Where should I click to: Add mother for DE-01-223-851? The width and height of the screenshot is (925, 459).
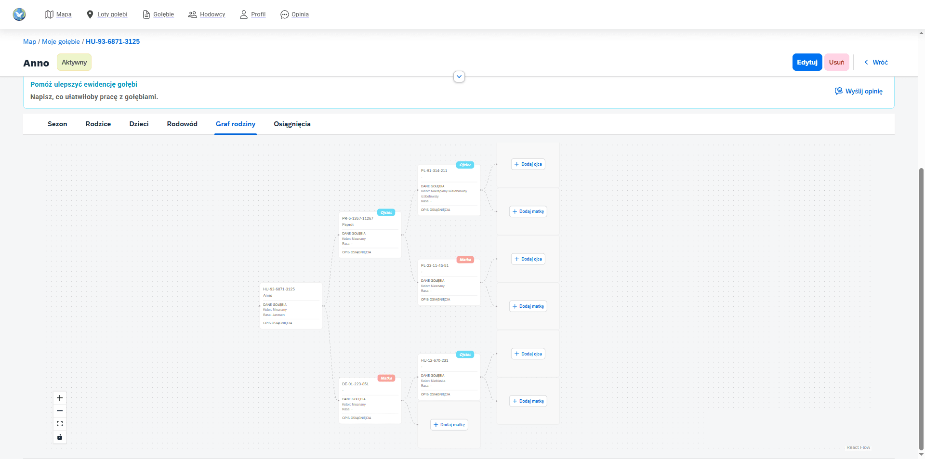point(449,425)
